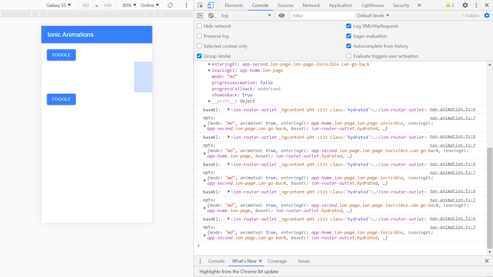Open the top execution context dropdown
Screen dimensions: 493x277
coord(246,16)
